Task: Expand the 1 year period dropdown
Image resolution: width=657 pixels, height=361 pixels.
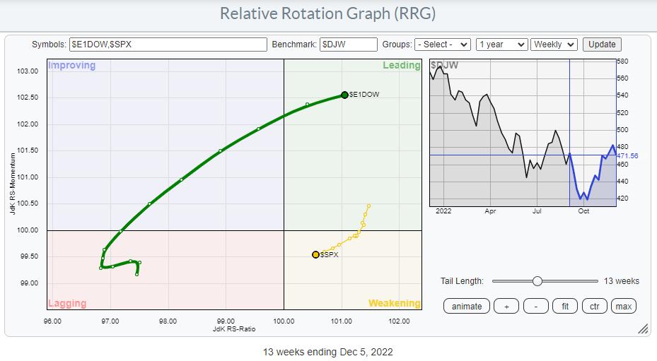Action: (501, 45)
